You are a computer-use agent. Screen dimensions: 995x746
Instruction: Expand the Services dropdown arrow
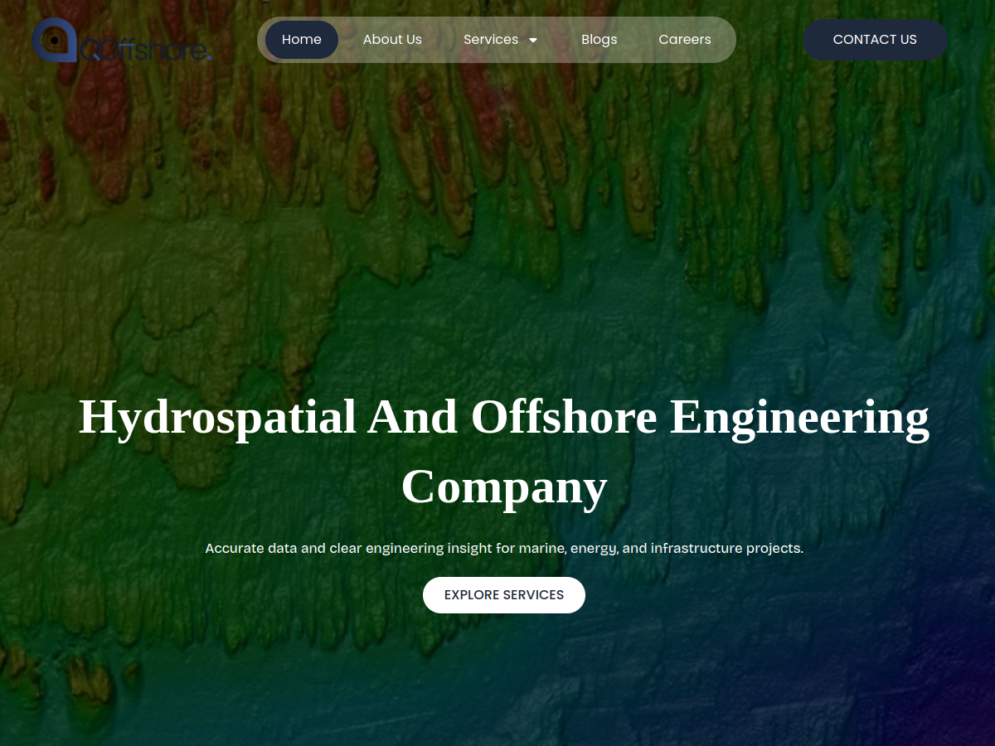point(533,40)
